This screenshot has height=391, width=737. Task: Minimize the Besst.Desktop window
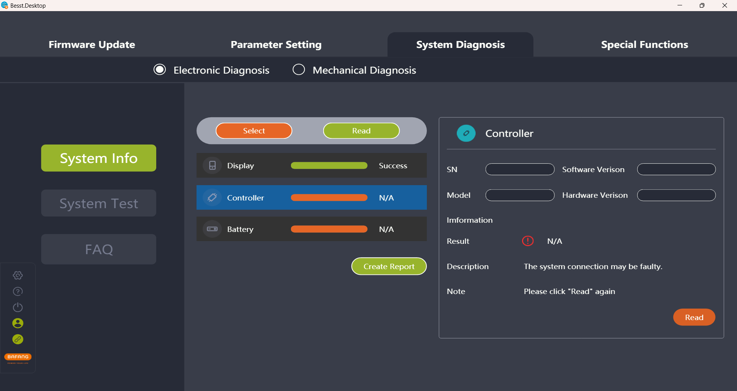(x=680, y=5)
